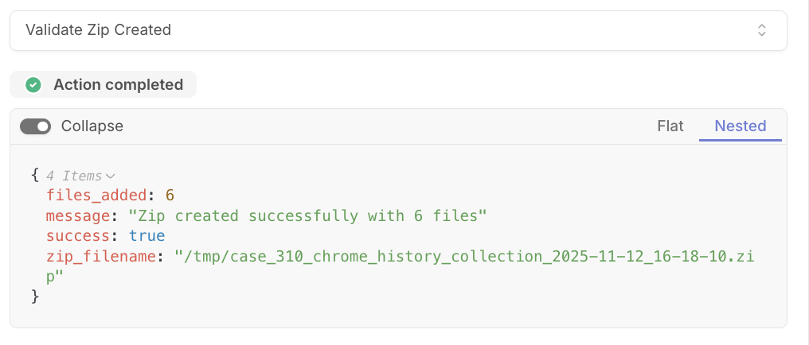Open the Validate Zip Created dropdown
Screen dimensions: 809x345
pyautogui.click(x=398, y=30)
